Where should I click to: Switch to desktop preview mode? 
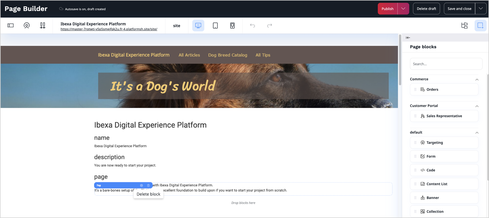point(198,25)
